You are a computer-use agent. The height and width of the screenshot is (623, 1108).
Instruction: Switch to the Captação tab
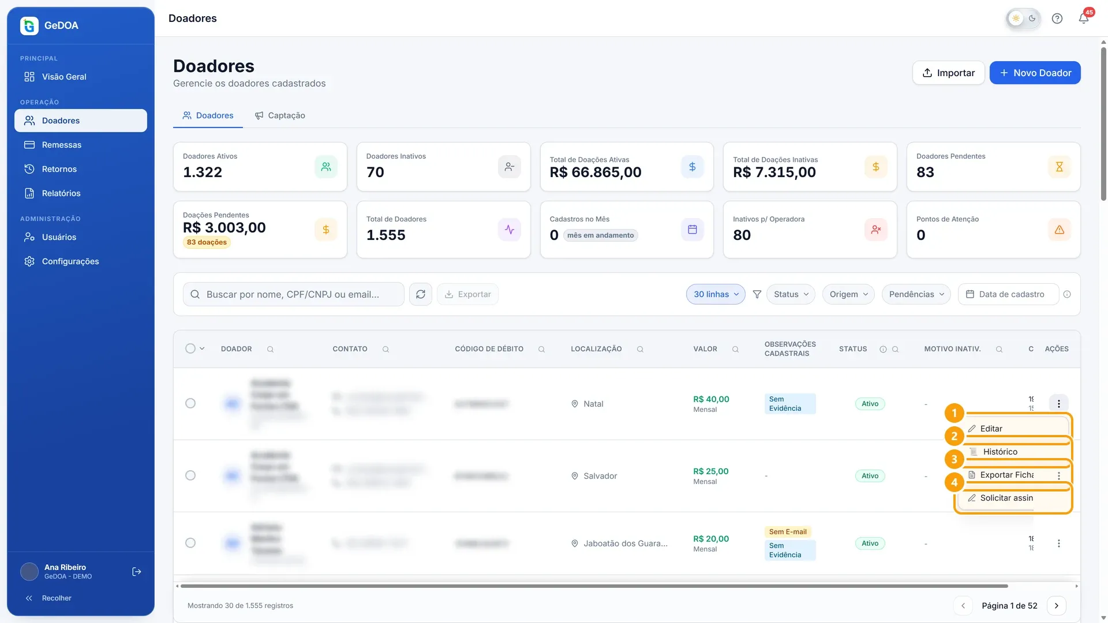click(x=280, y=115)
